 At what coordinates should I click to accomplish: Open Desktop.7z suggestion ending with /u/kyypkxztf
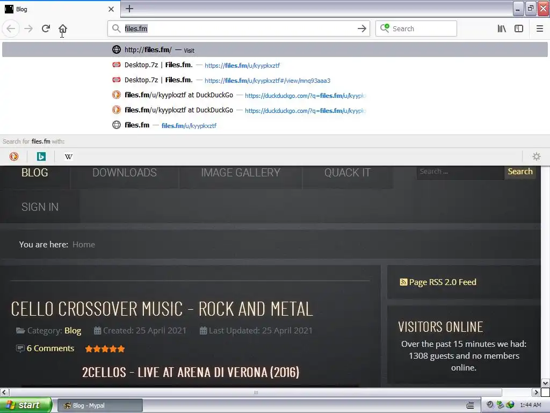coord(275,65)
